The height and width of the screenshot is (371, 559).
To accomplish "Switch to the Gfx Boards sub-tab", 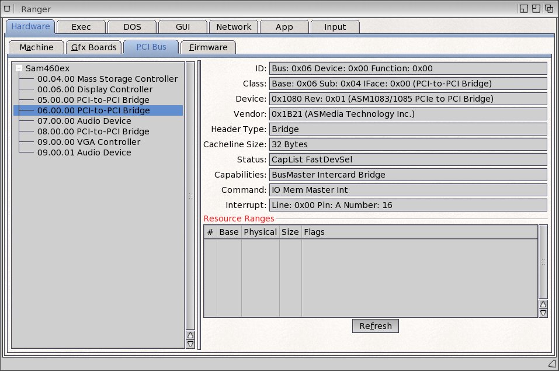I will tap(93, 47).
